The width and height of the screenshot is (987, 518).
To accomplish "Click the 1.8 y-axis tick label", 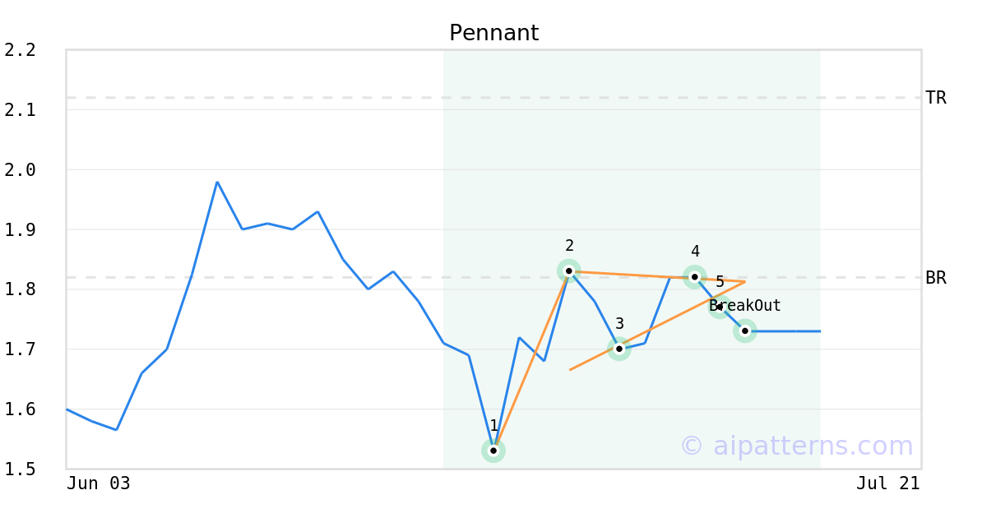I will pos(20,289).
